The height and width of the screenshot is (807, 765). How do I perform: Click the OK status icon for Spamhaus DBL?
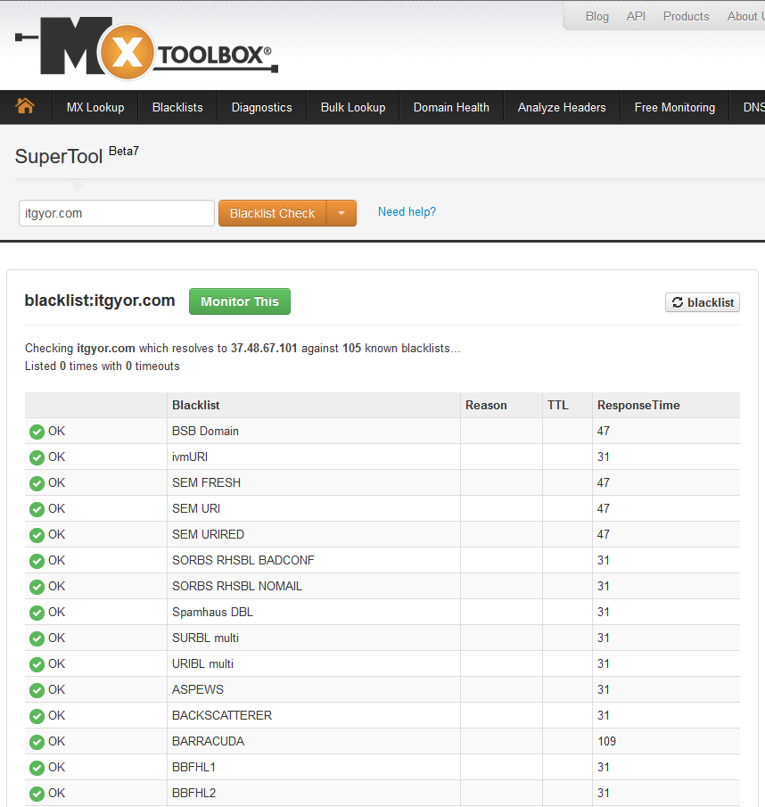(x=37, y=613)
